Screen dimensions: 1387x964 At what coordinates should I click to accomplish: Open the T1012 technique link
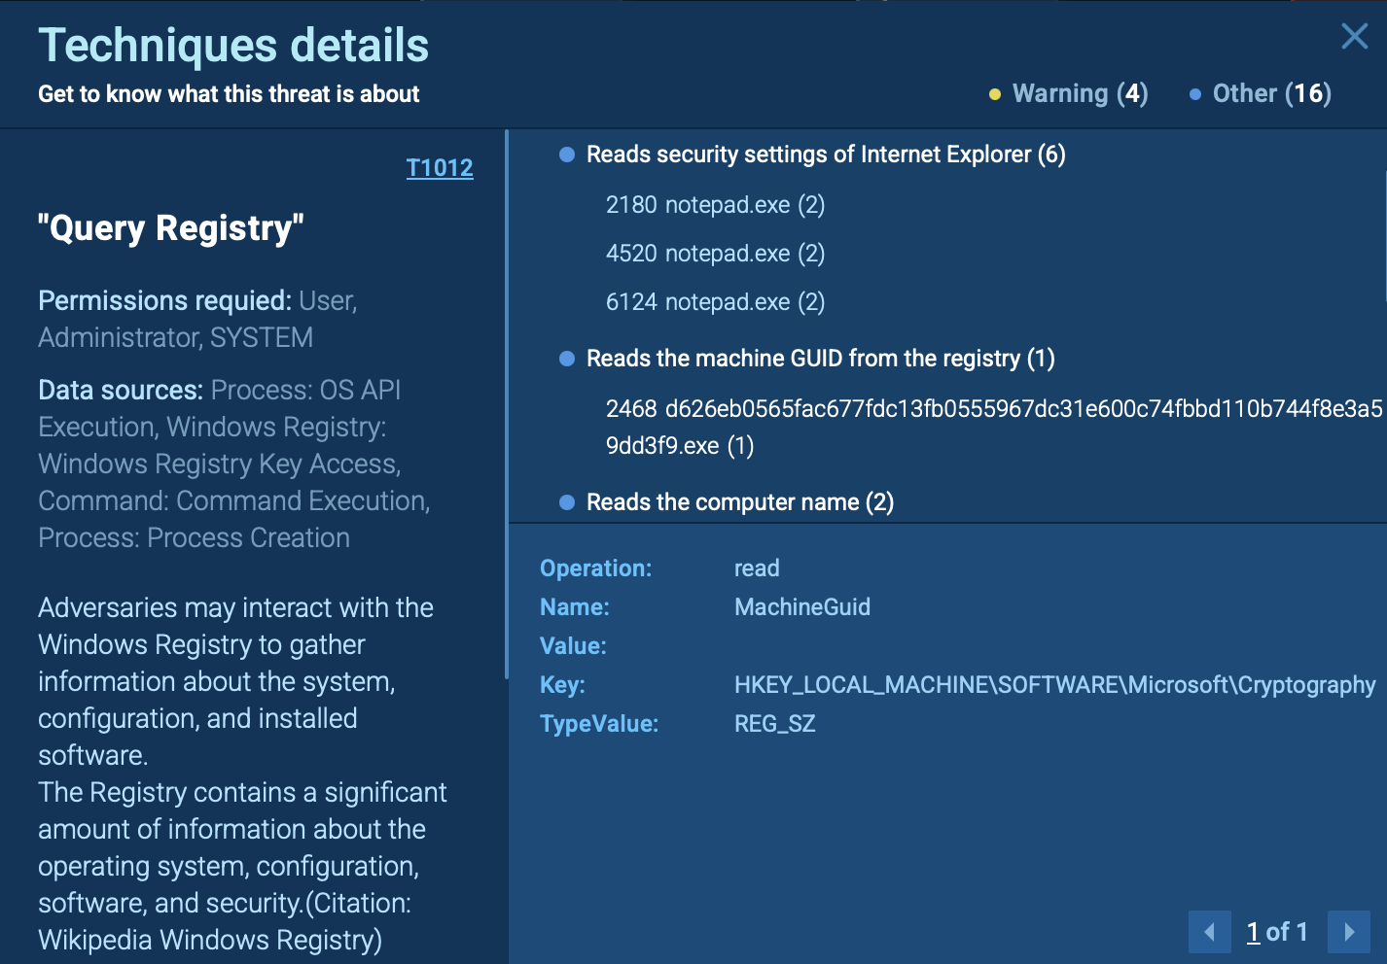pyautogui.click(x=440, y=168)
